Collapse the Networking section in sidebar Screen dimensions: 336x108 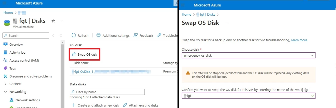6,92
